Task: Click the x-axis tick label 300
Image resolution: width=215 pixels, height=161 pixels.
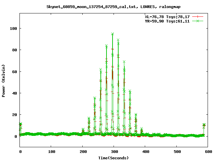Action: pos(115,152)
